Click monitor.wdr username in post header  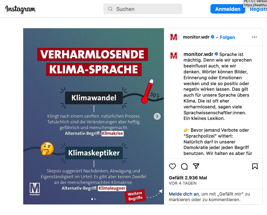(x=196, y=37)
